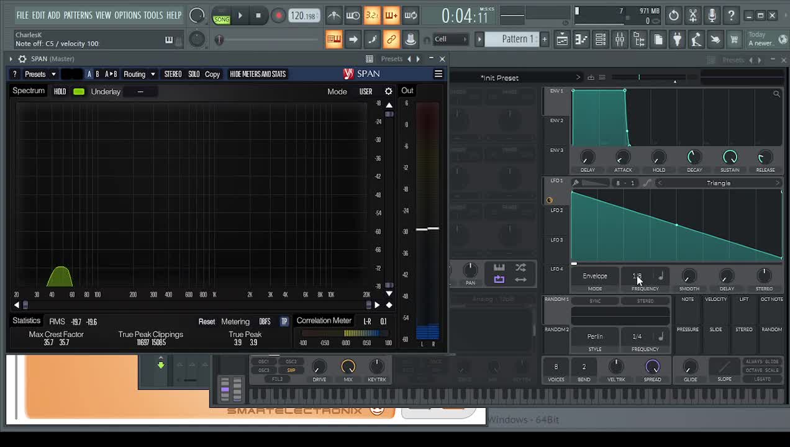Expand the SPAN window menu arrow

point(12,59)
